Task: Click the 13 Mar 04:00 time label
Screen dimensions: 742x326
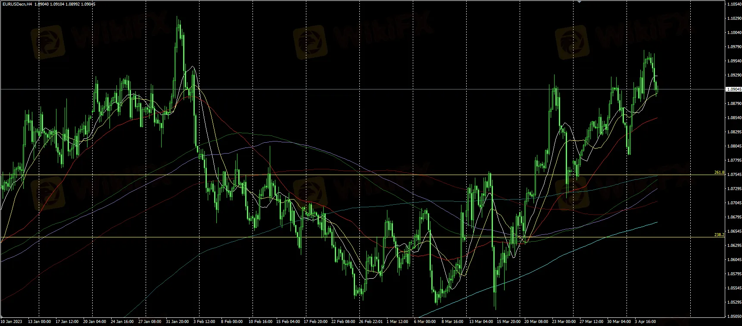Action: click(481, 322)
